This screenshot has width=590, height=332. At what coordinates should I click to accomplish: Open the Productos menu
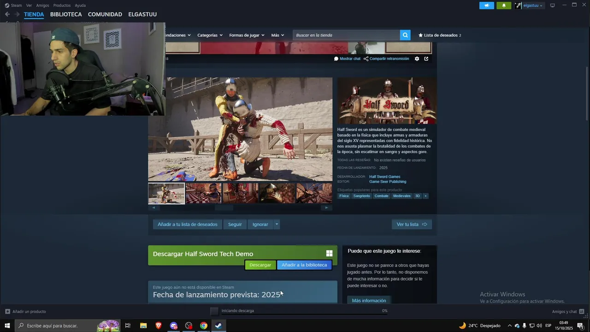[x=62, y=6]
